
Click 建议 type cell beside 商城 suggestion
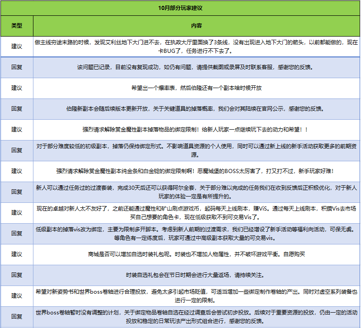pos(17,254)
